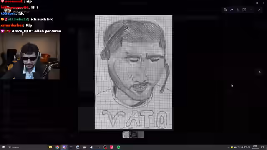The height and width of the screenshot is (150, 267).
Task: Show hidden system tray icons
Action: click(229, 147)
